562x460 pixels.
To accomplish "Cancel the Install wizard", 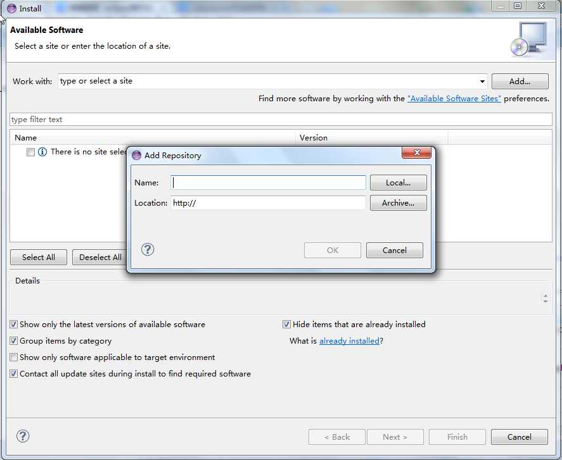I will point(519,437).
